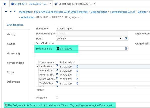This screenshot has height=108, width=150.
Task: Open Dörig Agnes (1) breadcrumb link
Action: point(59,17)
